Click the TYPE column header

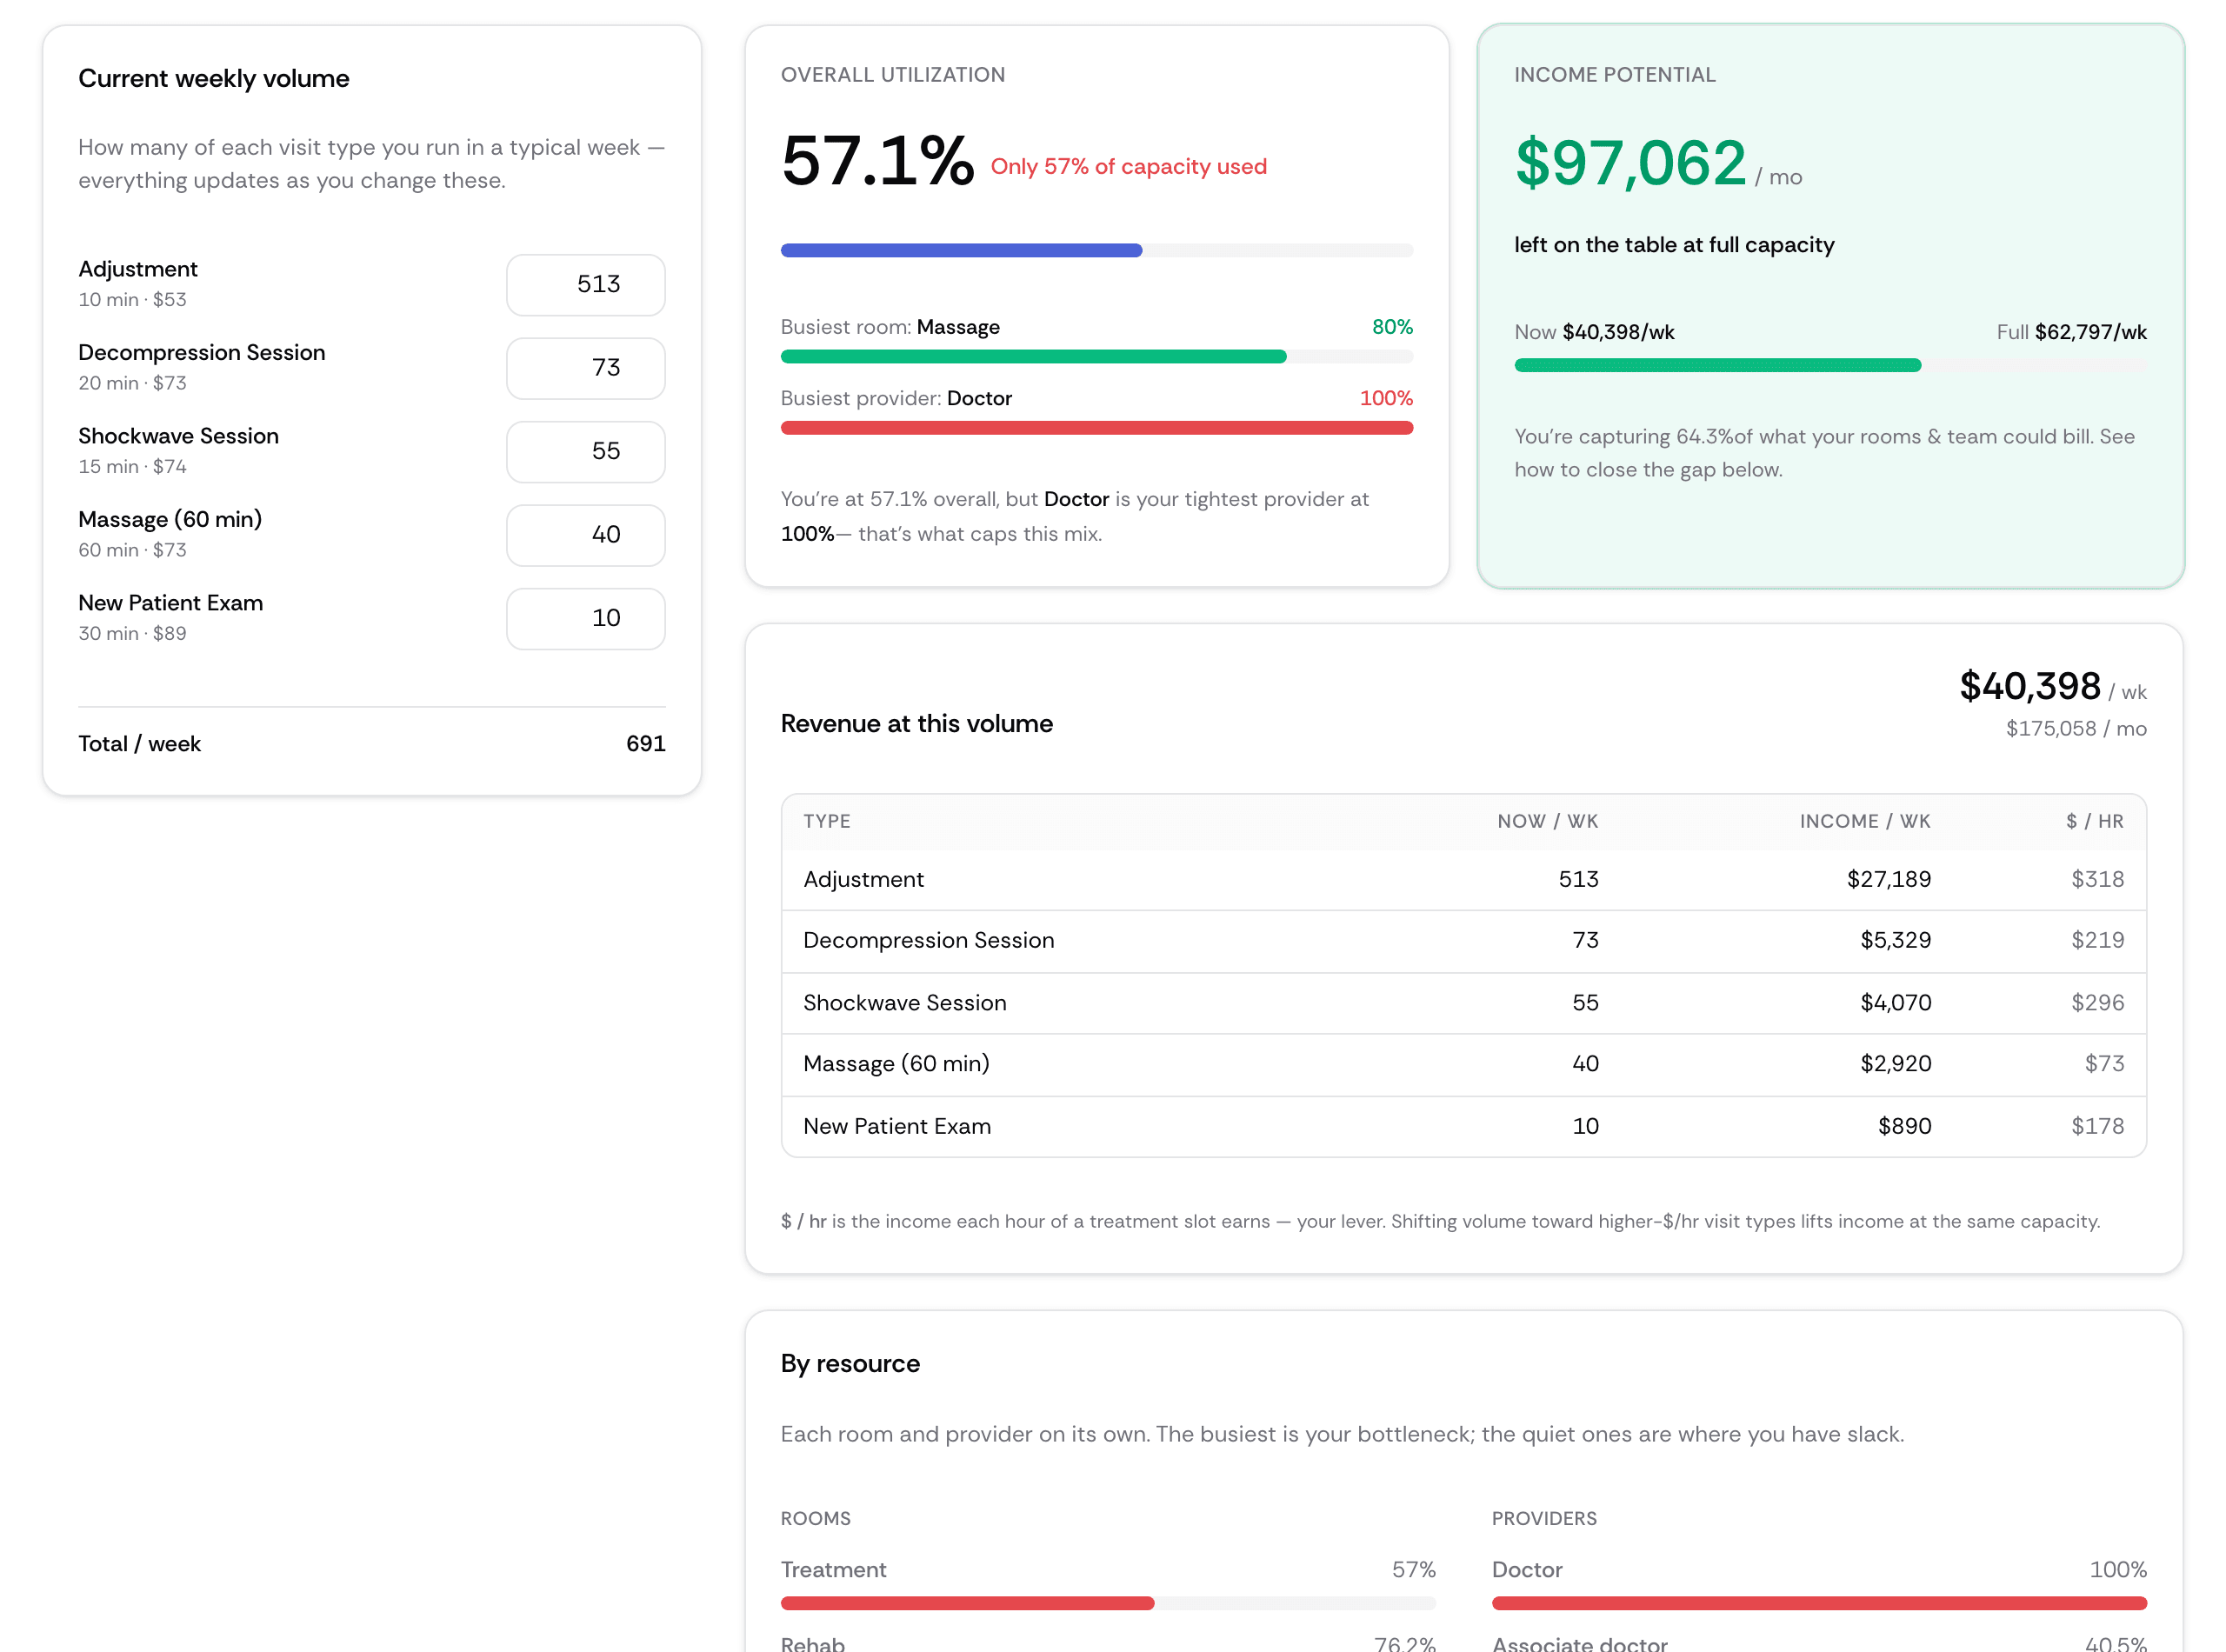[826, 821]
